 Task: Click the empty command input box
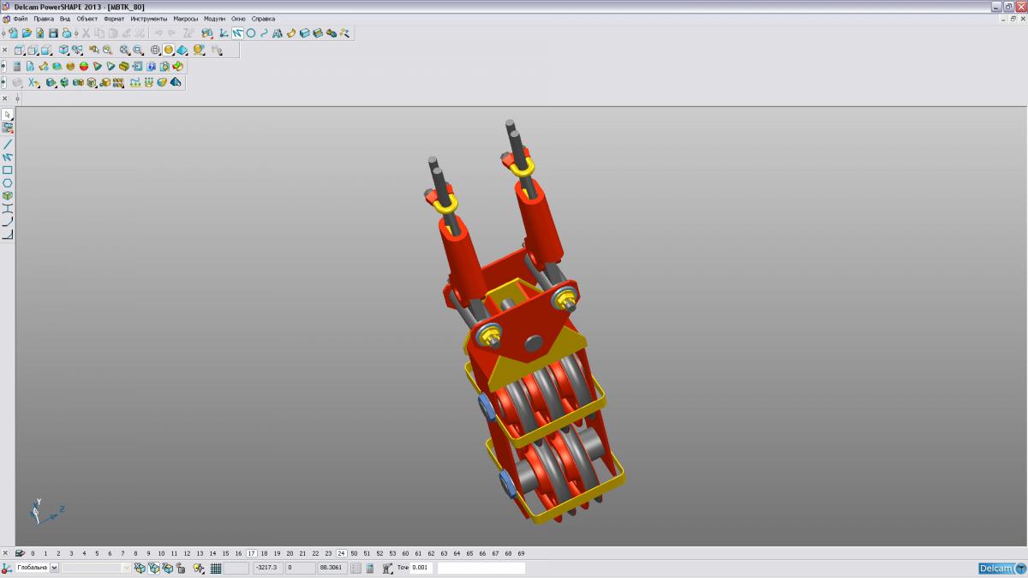pos(481,568)
